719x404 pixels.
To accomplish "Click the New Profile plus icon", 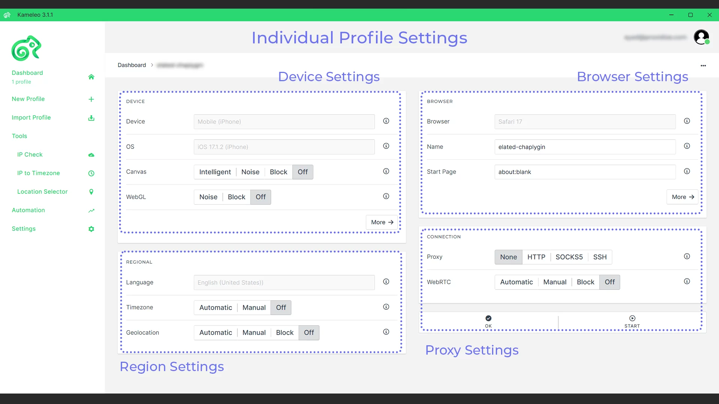I will tap(91, 99).
